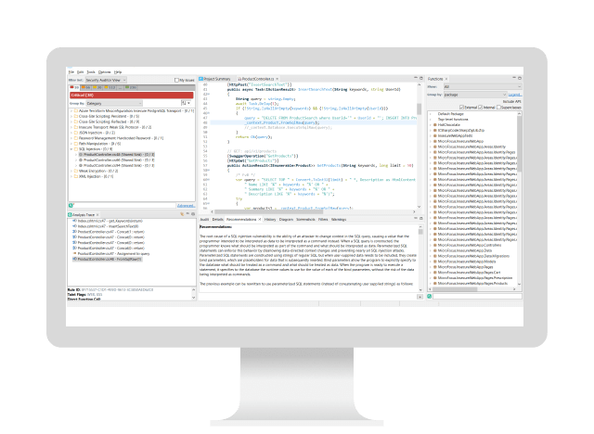Open the Diagram tab
Viewport: 594px width, 434px height.
tap(286, 220)
